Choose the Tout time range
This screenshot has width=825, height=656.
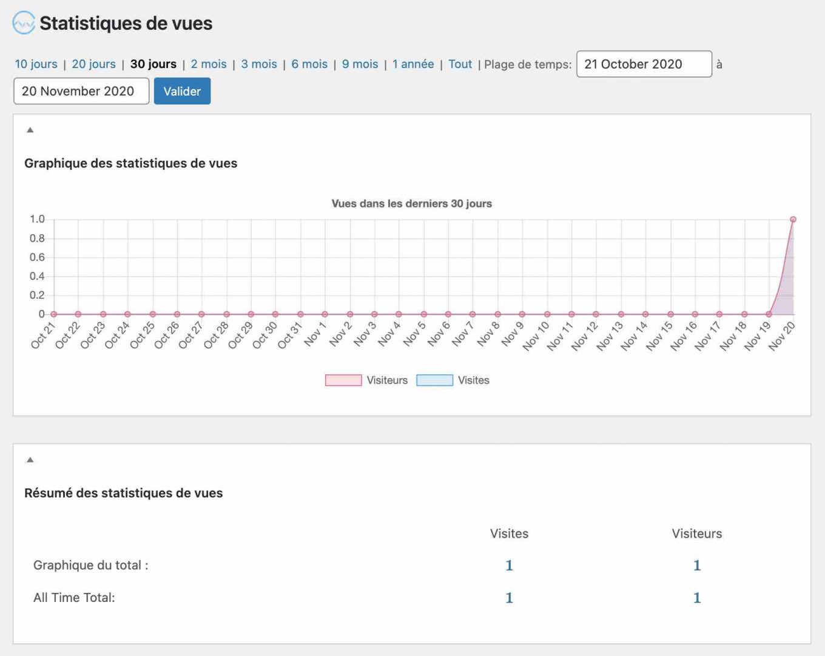tap(460, 64)
